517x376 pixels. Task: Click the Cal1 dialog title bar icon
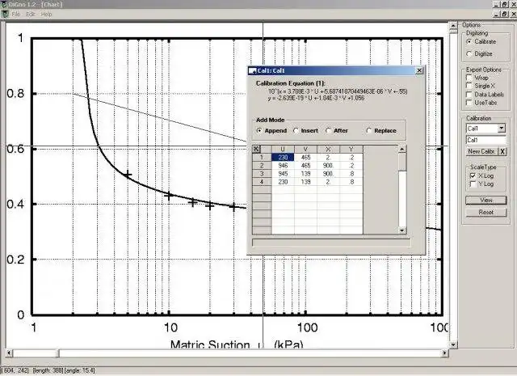tap(253, 70)
